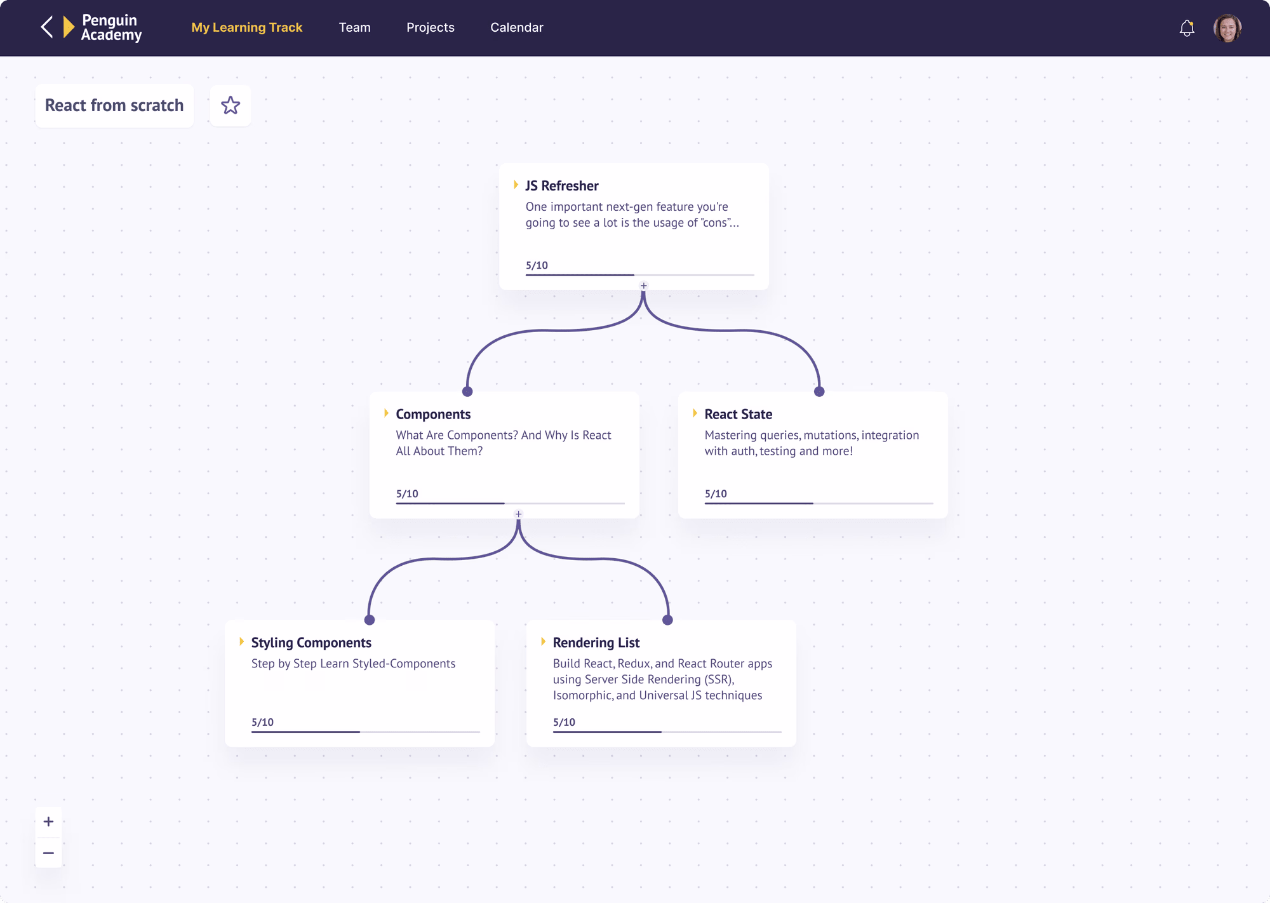The image size is (1270, 903).
Task: Expand the React State card arrow
Action: [695, 413]
